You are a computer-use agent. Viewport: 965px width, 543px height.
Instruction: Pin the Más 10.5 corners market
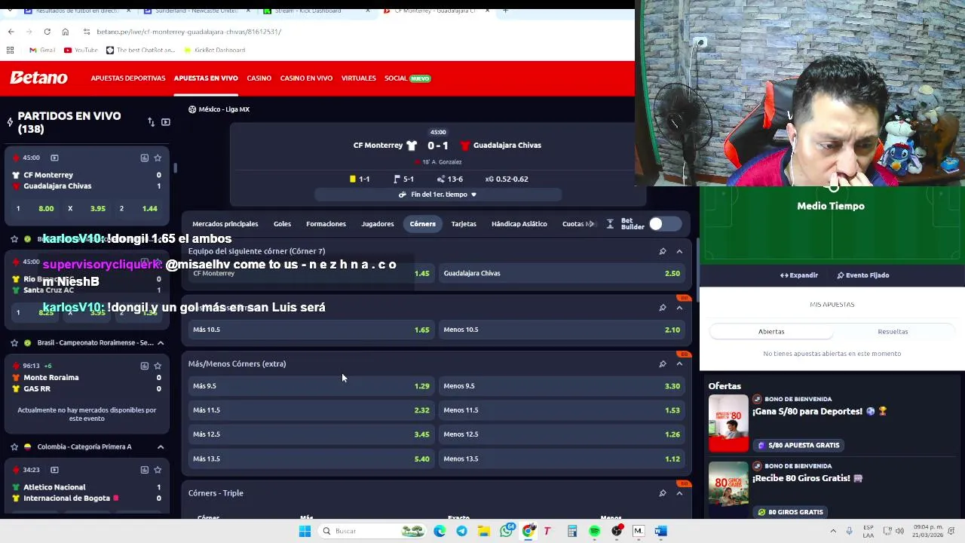coord(663,308)
